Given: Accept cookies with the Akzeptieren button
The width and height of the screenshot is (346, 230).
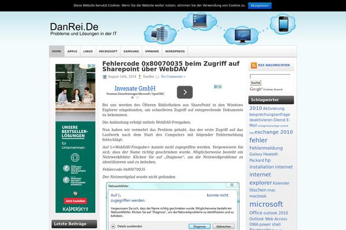Looking at the screenshot, I should [x=259, y=6].
